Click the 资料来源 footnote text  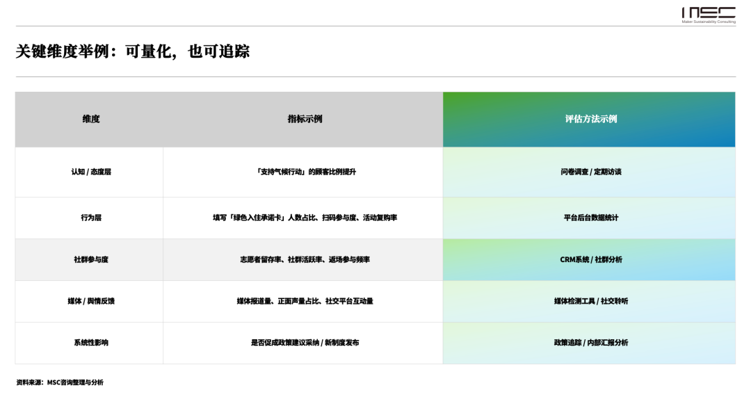coord(60,382)
